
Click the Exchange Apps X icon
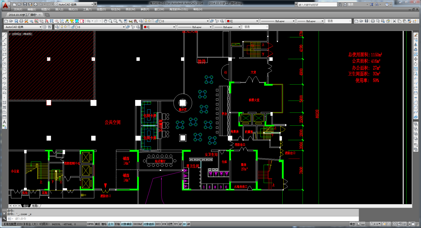pos(372,4)
